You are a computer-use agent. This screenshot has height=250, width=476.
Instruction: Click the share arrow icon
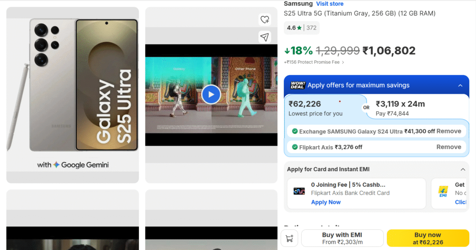tap(264, 37)
